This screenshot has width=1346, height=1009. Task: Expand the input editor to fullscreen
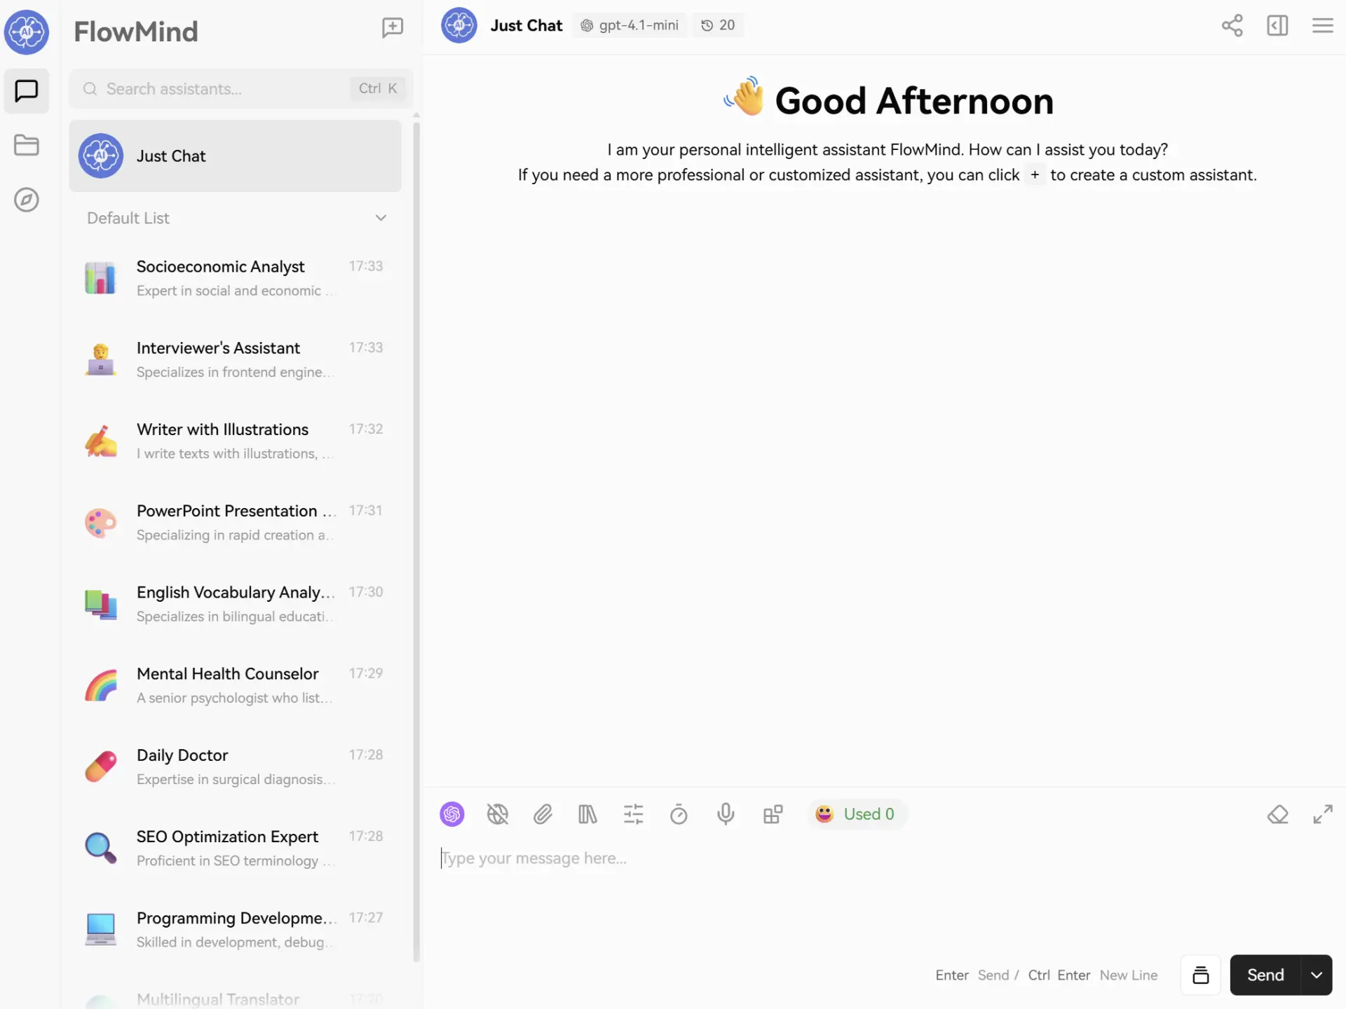coord(1324,814)
